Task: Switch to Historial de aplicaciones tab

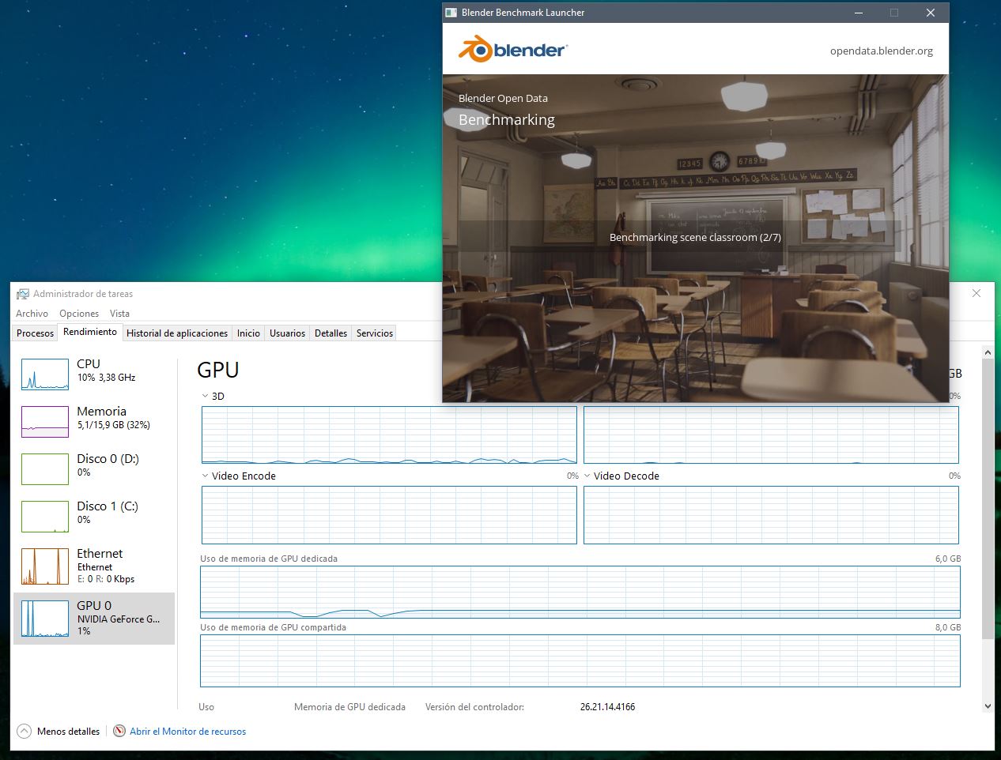Action: pos(177,333)
